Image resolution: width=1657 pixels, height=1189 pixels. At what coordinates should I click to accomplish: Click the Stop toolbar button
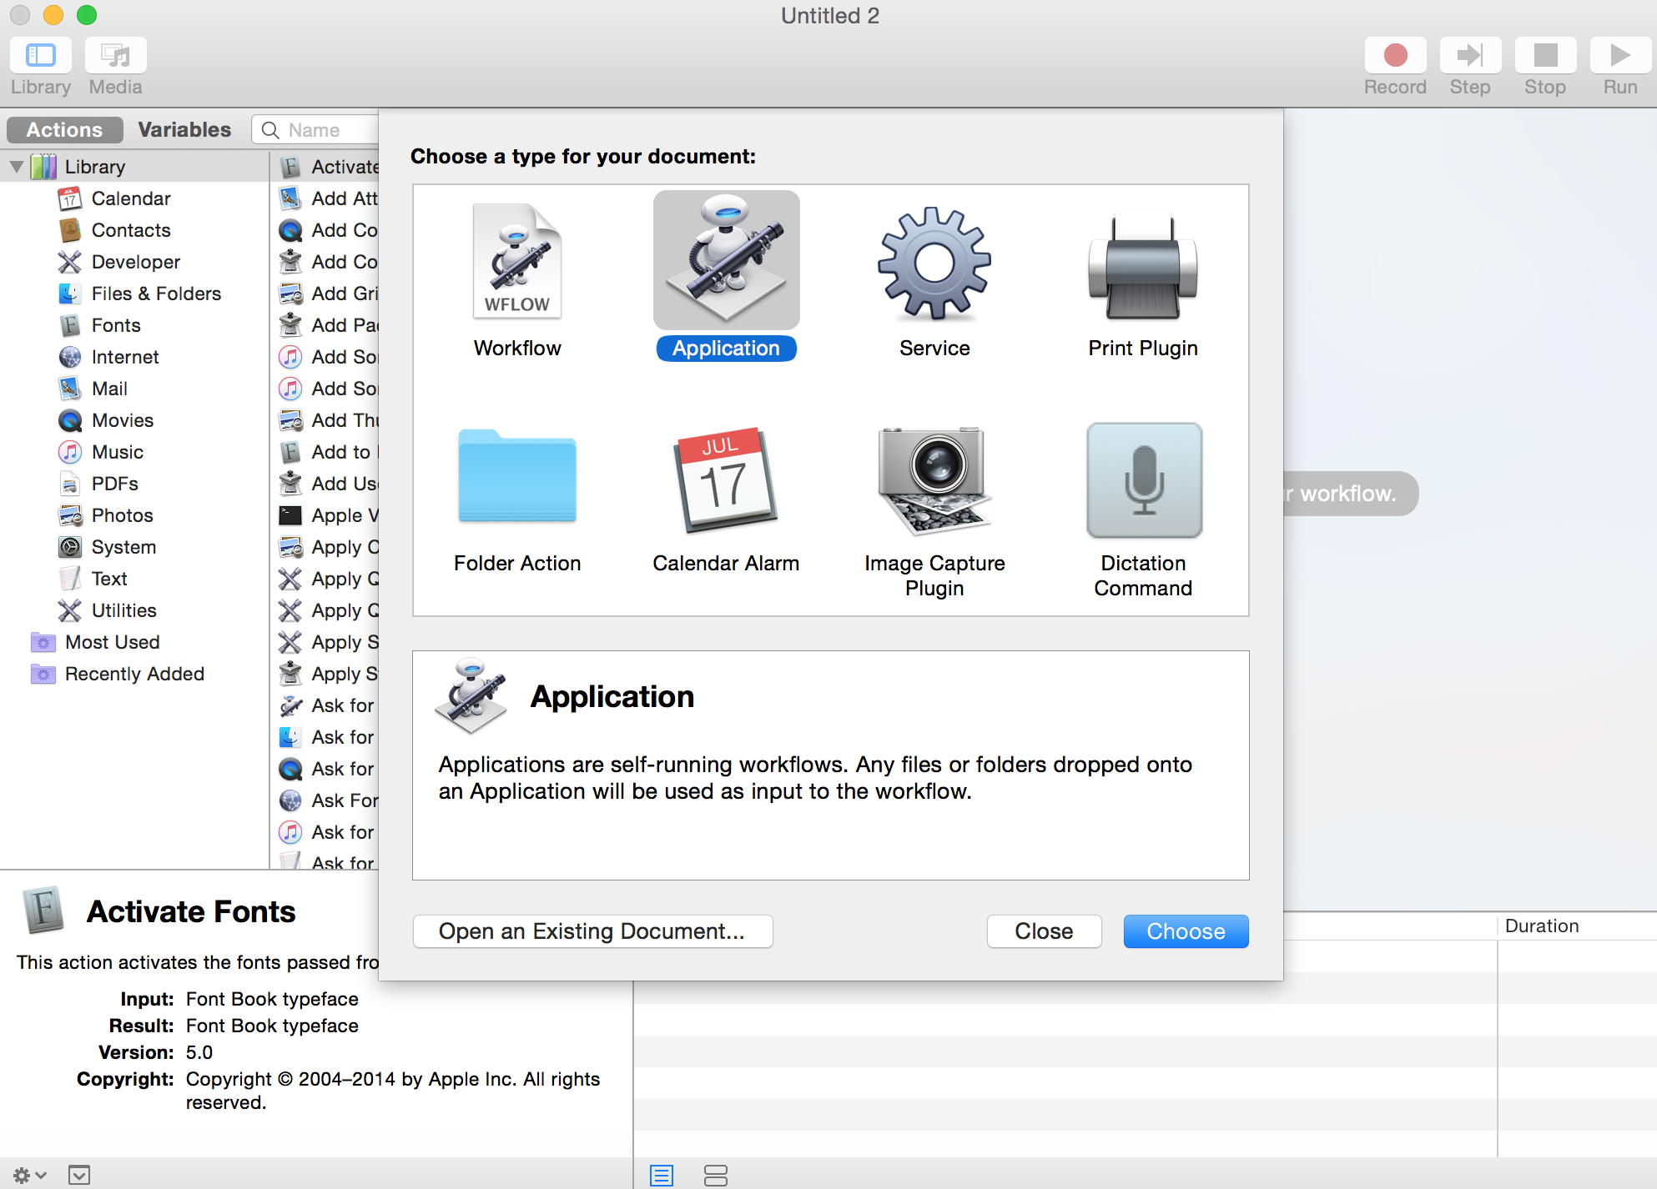coord(1545,55)
